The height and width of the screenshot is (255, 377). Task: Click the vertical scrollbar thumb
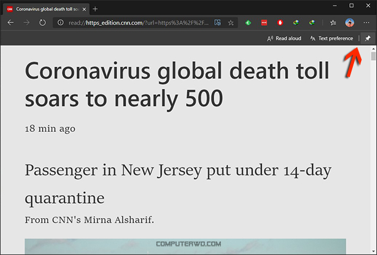click(373, 56)
